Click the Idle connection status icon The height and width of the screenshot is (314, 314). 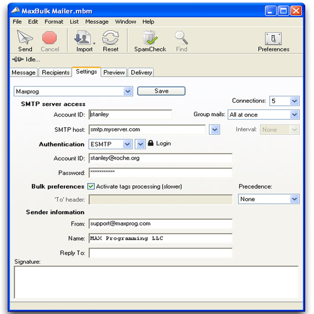tap(18, 59)
